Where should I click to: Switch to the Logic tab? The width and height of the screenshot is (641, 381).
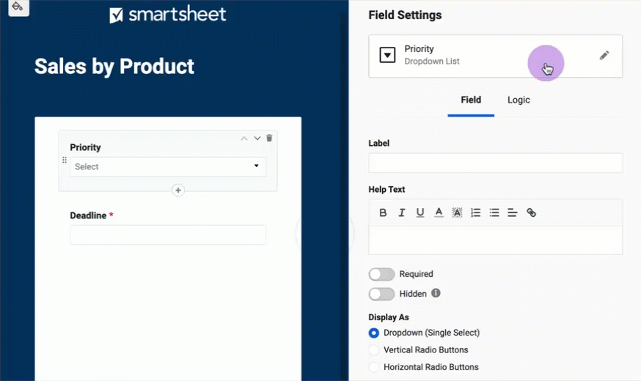click(519, 100)
